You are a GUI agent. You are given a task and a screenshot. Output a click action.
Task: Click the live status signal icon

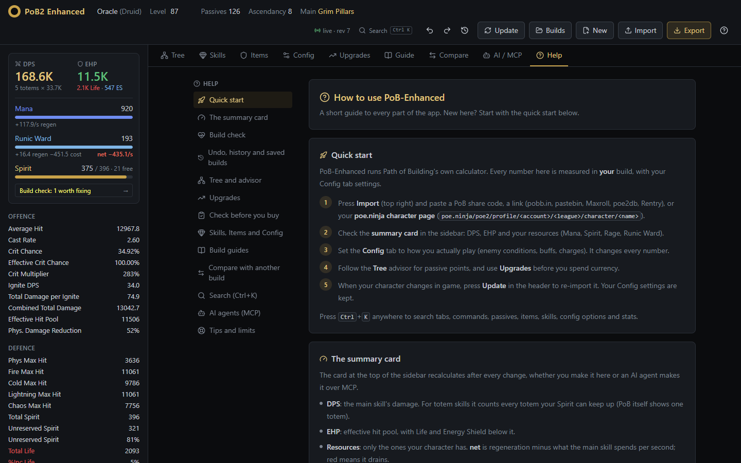tap(317, 31)
